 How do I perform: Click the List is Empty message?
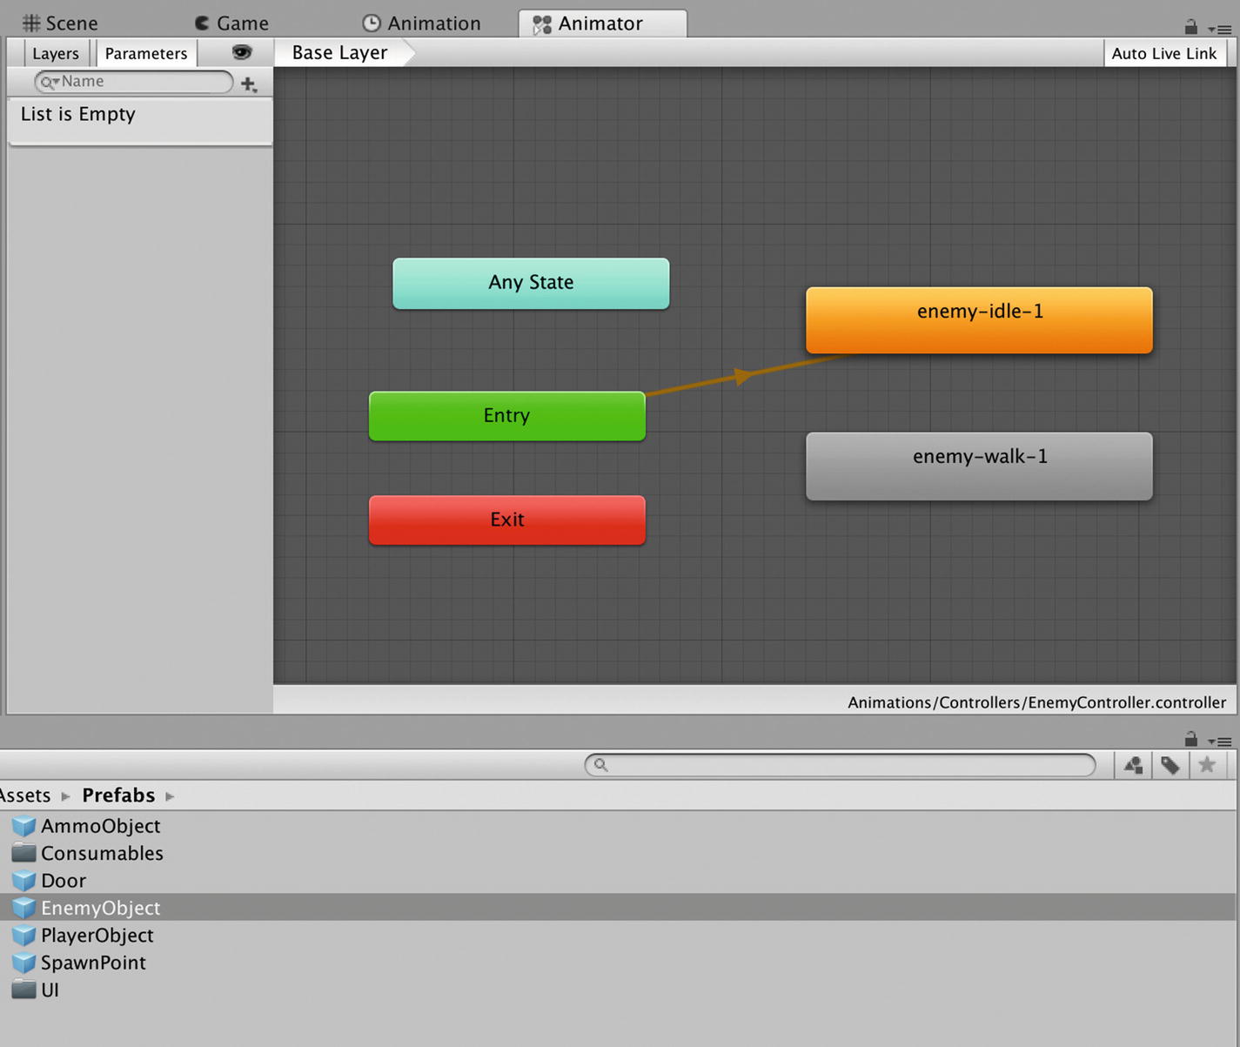[x=78, y=114]
